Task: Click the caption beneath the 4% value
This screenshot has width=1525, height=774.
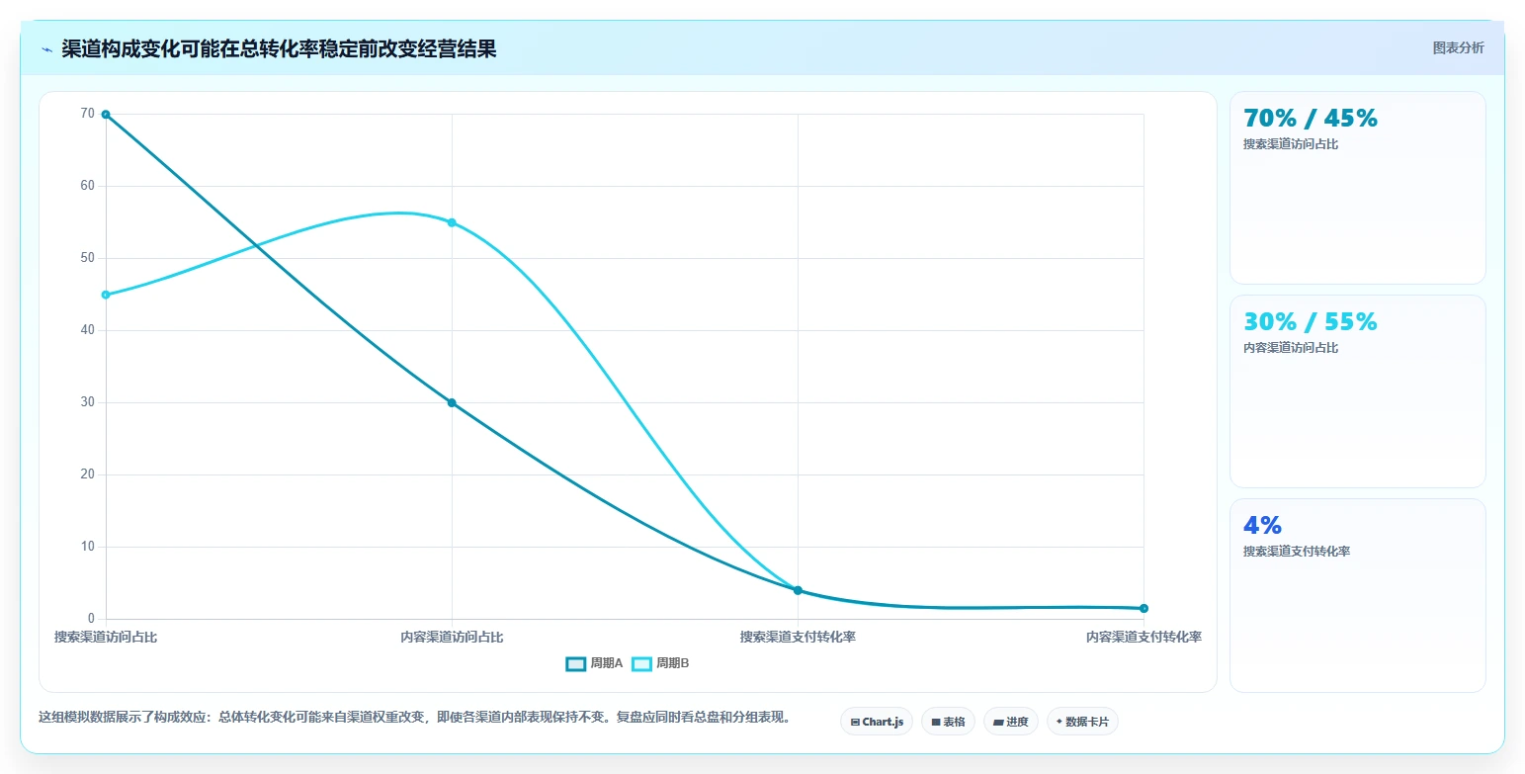Action: 1297,552
